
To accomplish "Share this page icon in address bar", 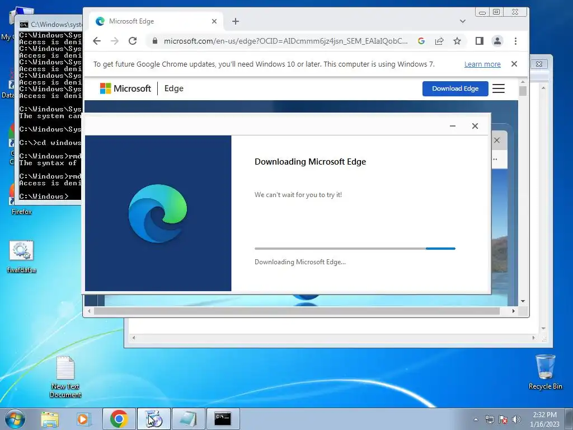I will click(x=439, y=41).
